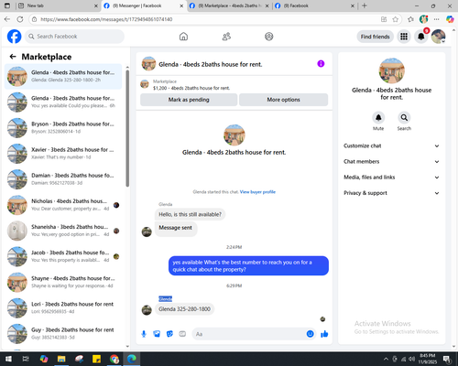The width and height of the screenshot is (458, 366).
Task: Click the More options button
Action: [x=283, y=100]
